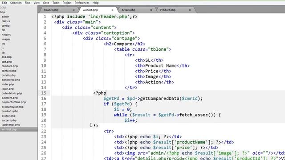
Task: Open paymentoffline.php from the sidebar
Action: coord(14,102)
